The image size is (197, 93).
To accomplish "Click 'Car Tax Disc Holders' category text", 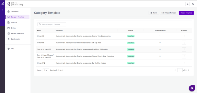I will [99, 63].
